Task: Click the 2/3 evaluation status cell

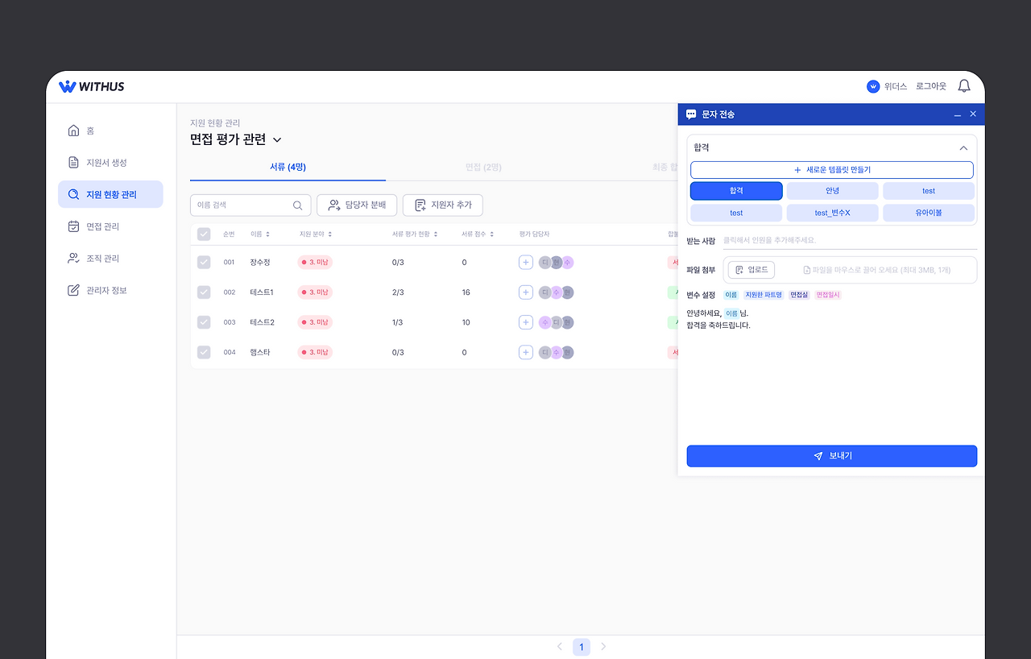Action: coord(398,292)
